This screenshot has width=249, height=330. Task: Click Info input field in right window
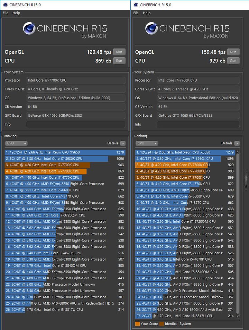click(x=198, y=124)
